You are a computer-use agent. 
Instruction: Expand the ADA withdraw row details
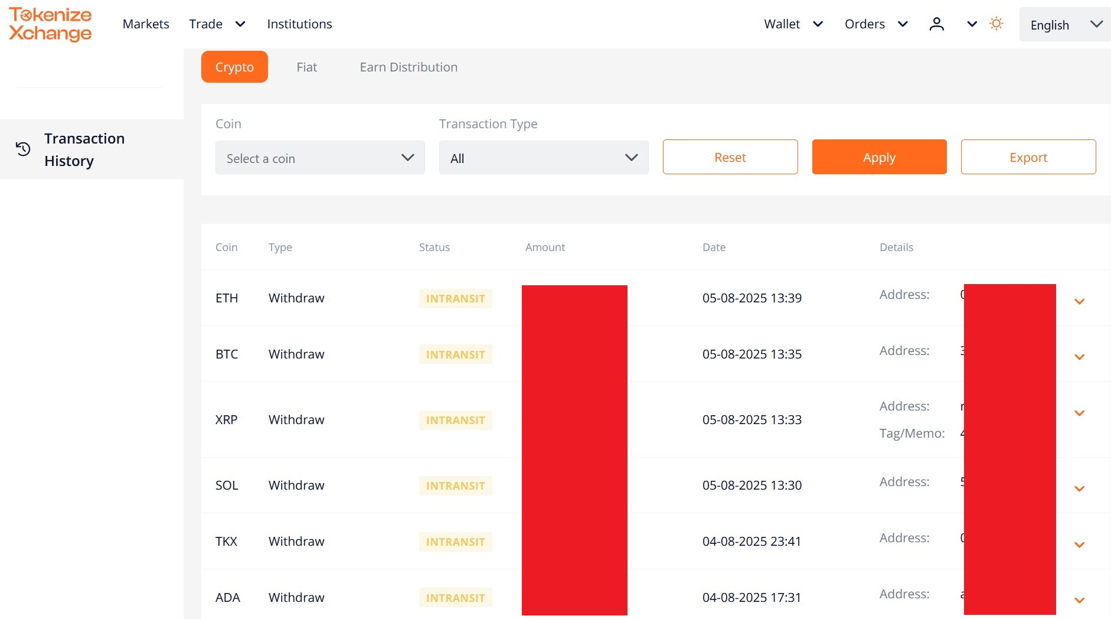click(x=1079, y=601)
